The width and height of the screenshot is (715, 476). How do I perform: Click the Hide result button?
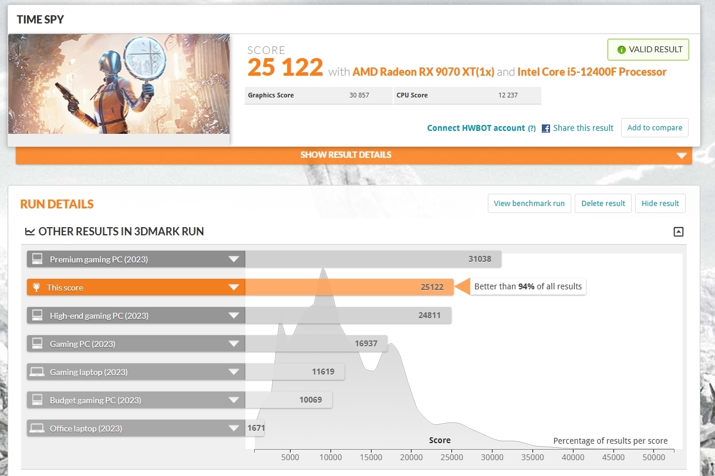[660, 203]
